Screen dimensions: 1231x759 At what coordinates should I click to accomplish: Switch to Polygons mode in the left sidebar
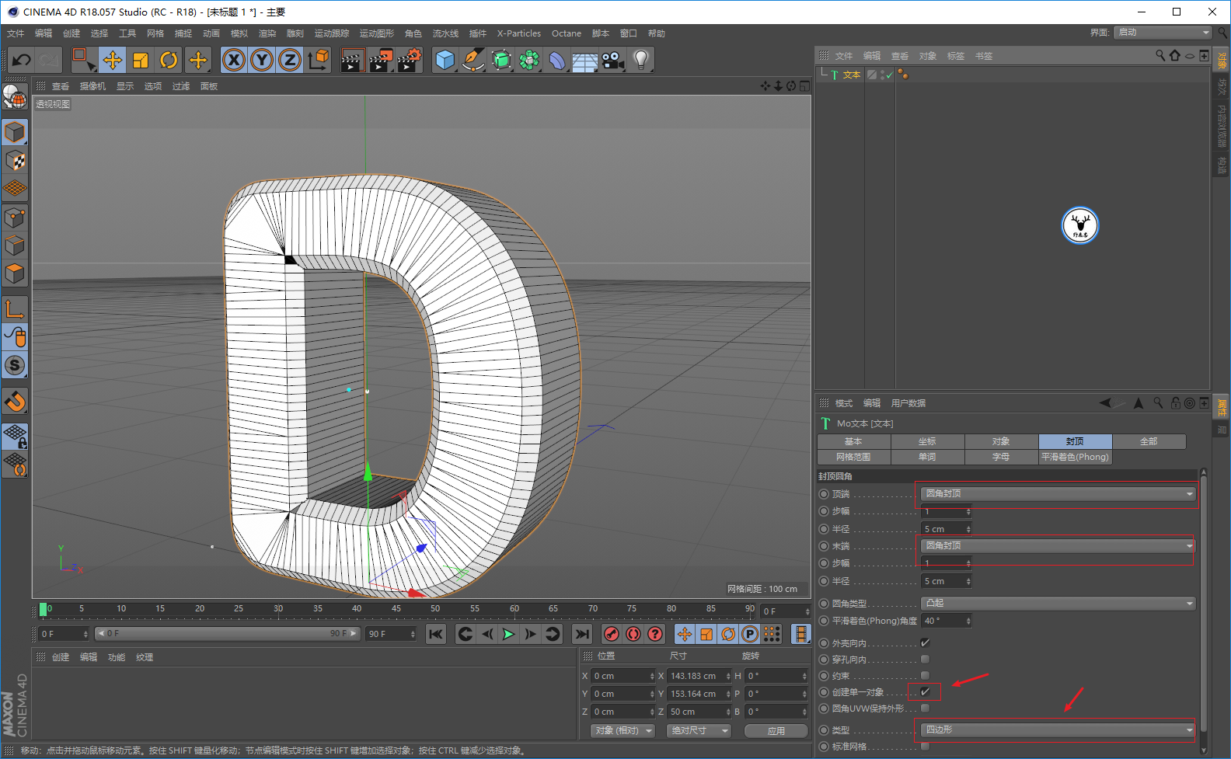tap(15, 273)
